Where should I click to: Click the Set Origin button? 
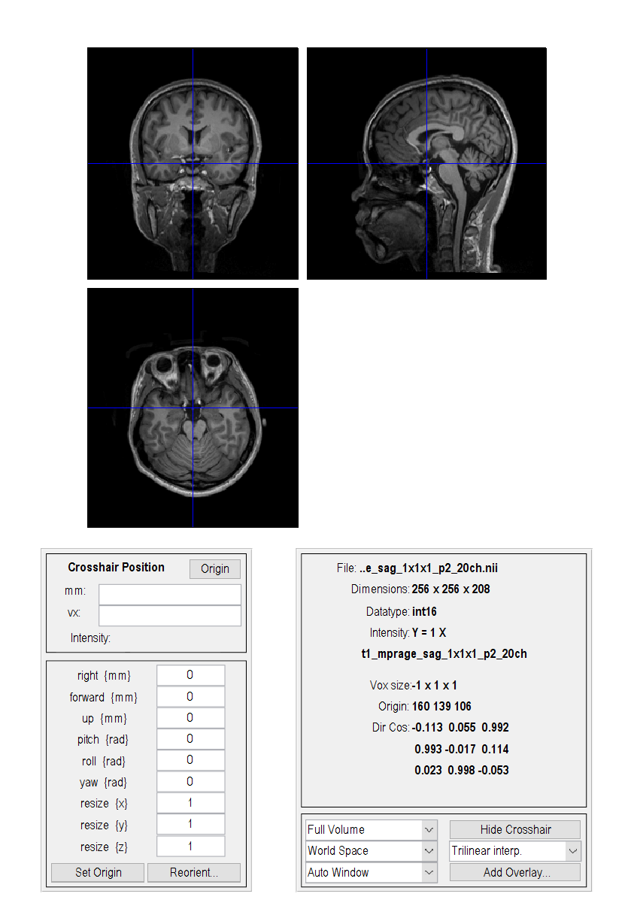coord(98,872)
